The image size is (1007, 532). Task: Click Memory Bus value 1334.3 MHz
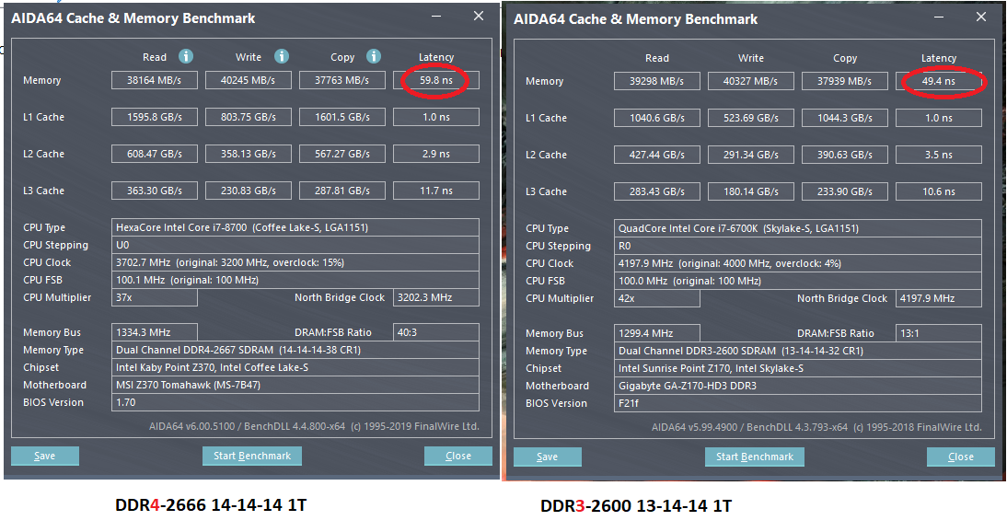coord(154,332)
